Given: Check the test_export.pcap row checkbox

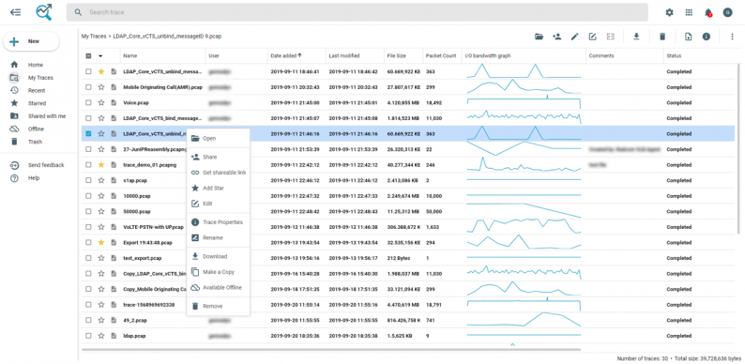Looking at the screenshot, I should click(88, 258).
